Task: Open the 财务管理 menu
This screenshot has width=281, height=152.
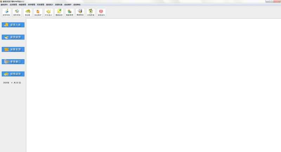Action: (41, 5)
